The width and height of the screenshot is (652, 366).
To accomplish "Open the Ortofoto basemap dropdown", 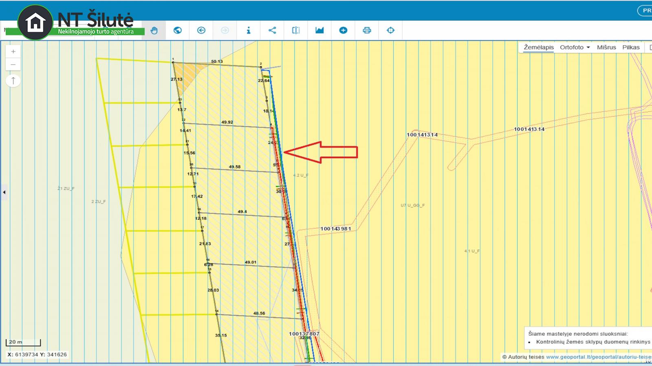I will pyautogui.click(x=575, y=47).
